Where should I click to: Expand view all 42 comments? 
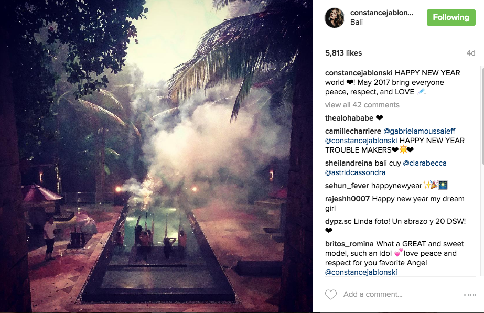[x=362, y=105]
